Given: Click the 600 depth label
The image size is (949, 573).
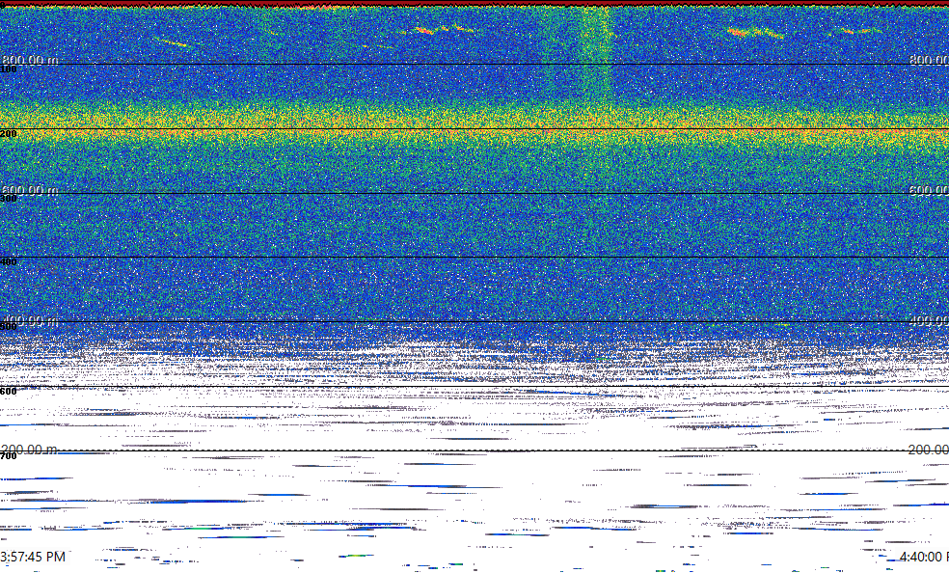Looking at the screenshot, I should [9, 392].
